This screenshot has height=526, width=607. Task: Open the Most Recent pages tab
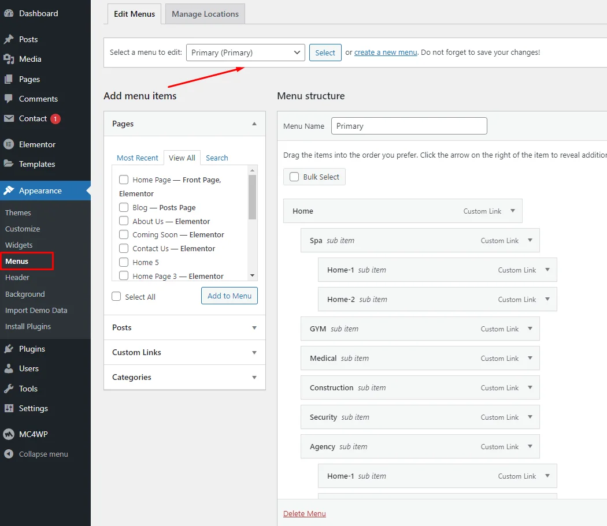point(137,158)
